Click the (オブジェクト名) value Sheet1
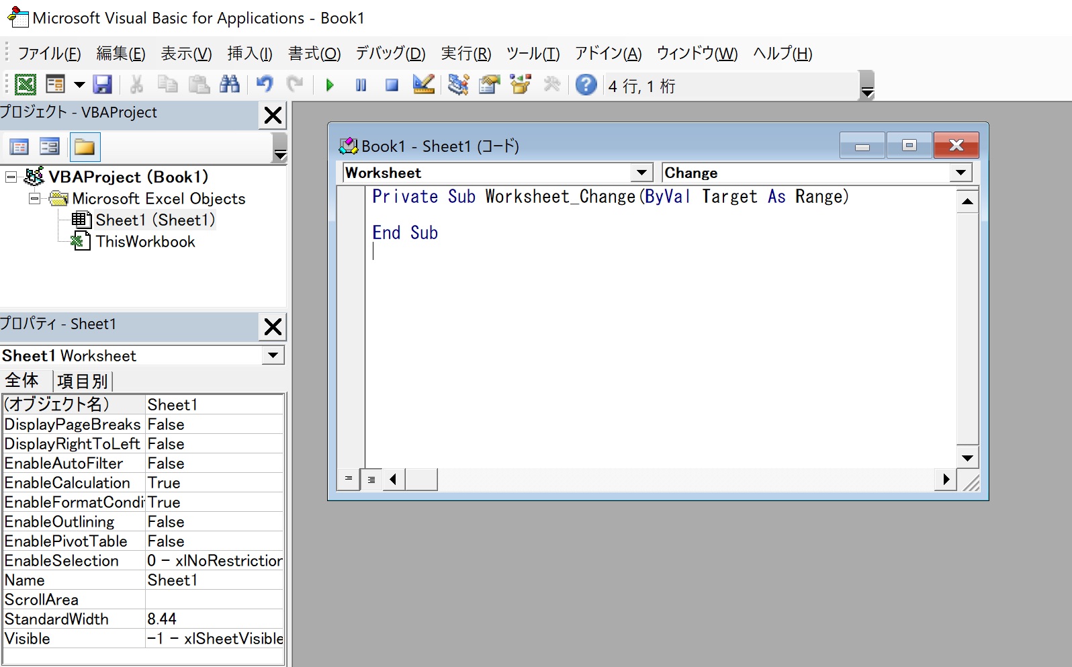1072x667 pixels. point(214,404)
